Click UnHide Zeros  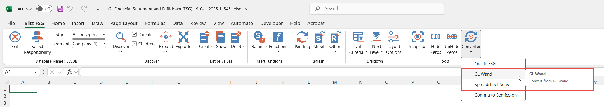tap(452, 43)
